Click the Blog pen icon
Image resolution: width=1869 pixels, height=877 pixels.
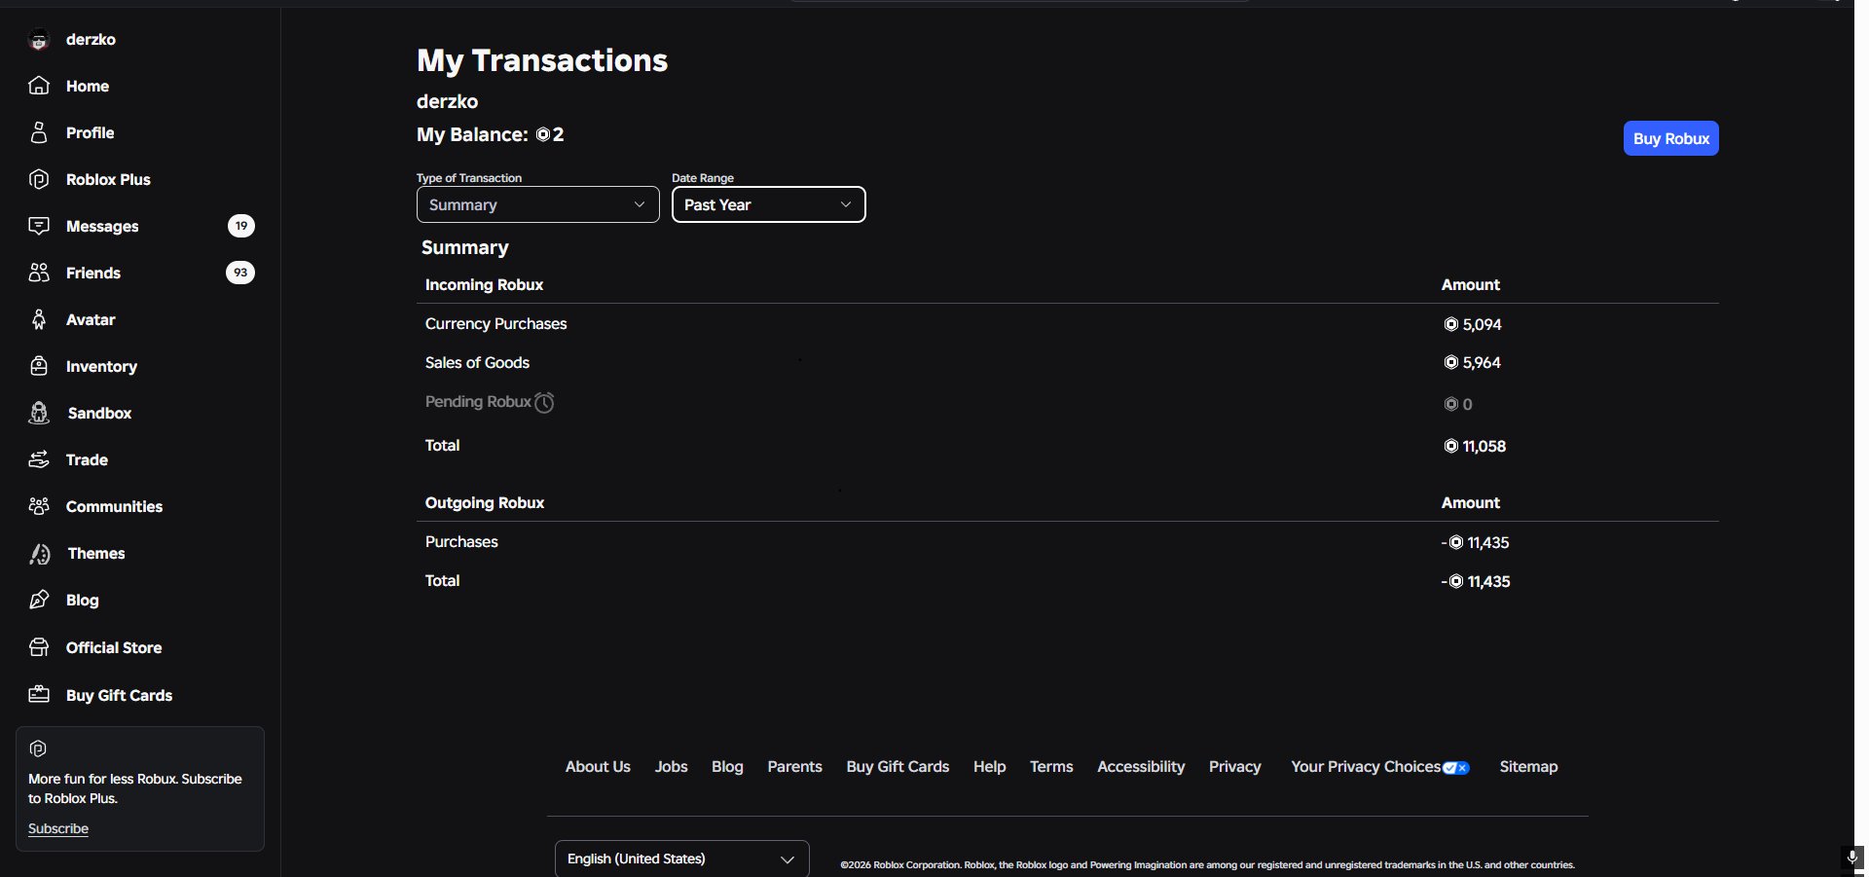tap(39, 600)
